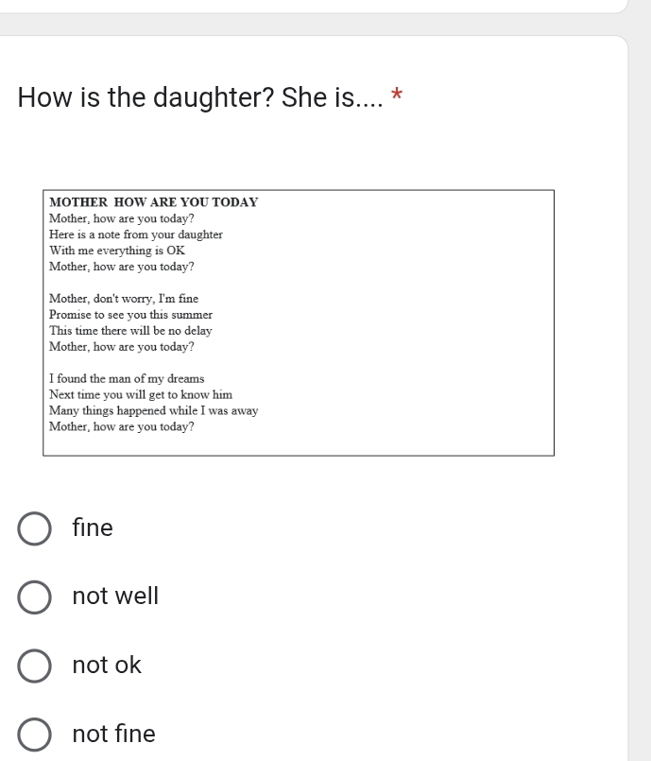Click the "Mother, don't worry, I'm fine" line
The height and width of the screenshot is (761, 651).
pyautogui.click(x=124, y=299)
